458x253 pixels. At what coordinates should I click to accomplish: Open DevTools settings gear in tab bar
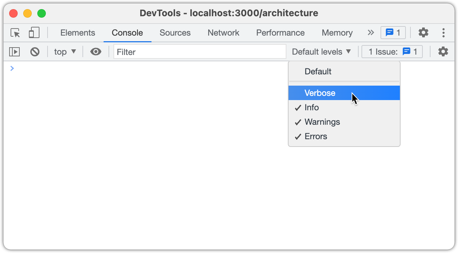click(423, 33)
